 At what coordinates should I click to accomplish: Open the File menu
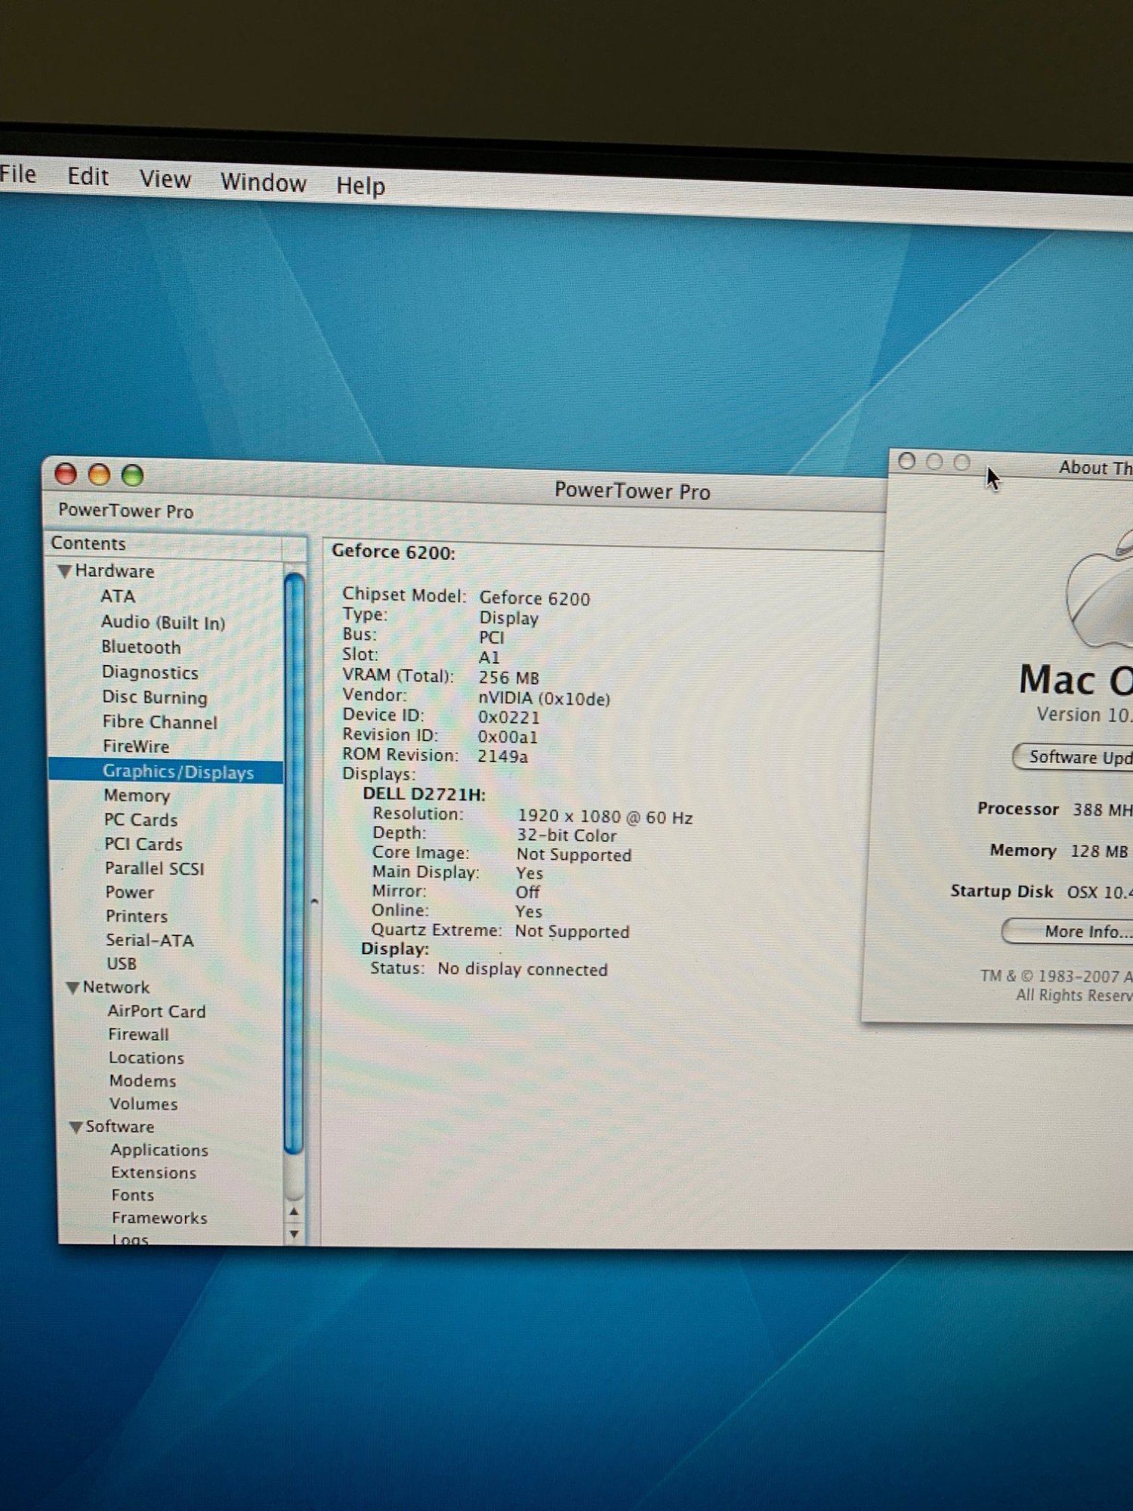[x=17, y=175]
